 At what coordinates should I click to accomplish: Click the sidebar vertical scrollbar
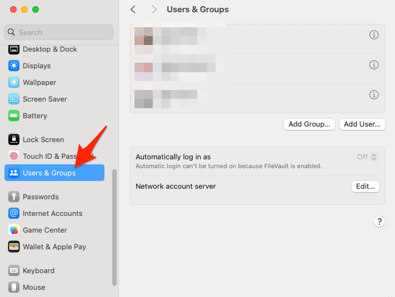click(x=114, y=228)
